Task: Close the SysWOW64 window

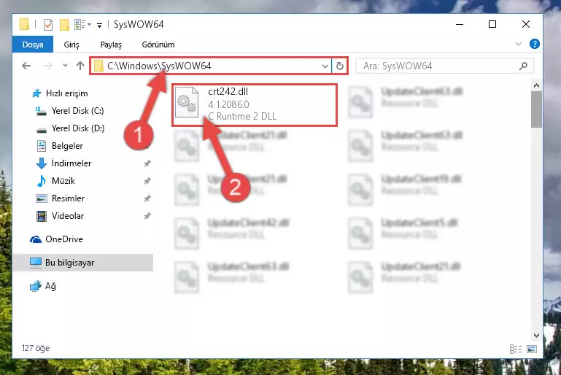Action: pyautogui.click(x=525, y=24)
